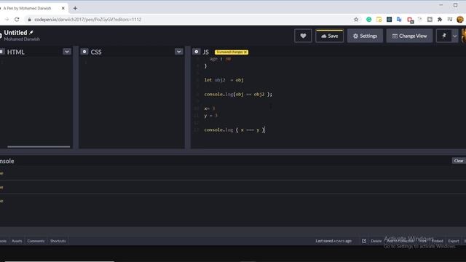Open the Comments panel
The height and width of the screenshot is (262, 466).
(36, 241)
